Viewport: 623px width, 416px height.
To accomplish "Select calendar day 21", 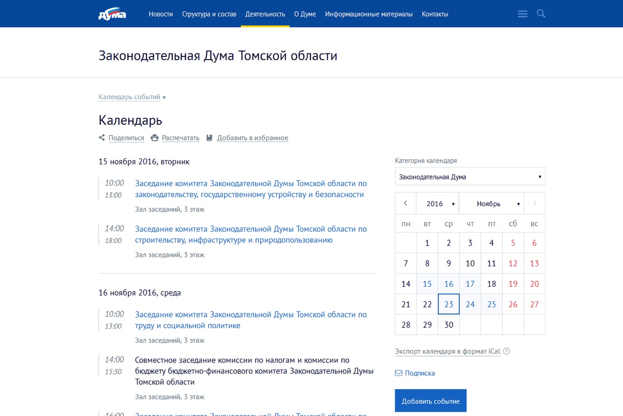I will [406, 304].
